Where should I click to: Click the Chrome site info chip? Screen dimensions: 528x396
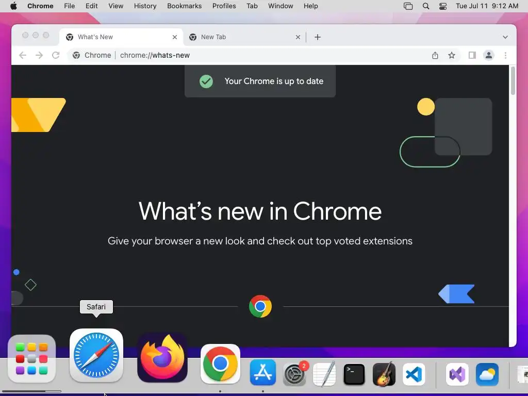click(92, 55)
